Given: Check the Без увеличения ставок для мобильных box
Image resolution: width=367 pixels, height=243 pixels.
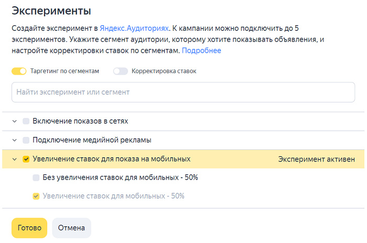Looking at the screenshot, I should point(36,178).
